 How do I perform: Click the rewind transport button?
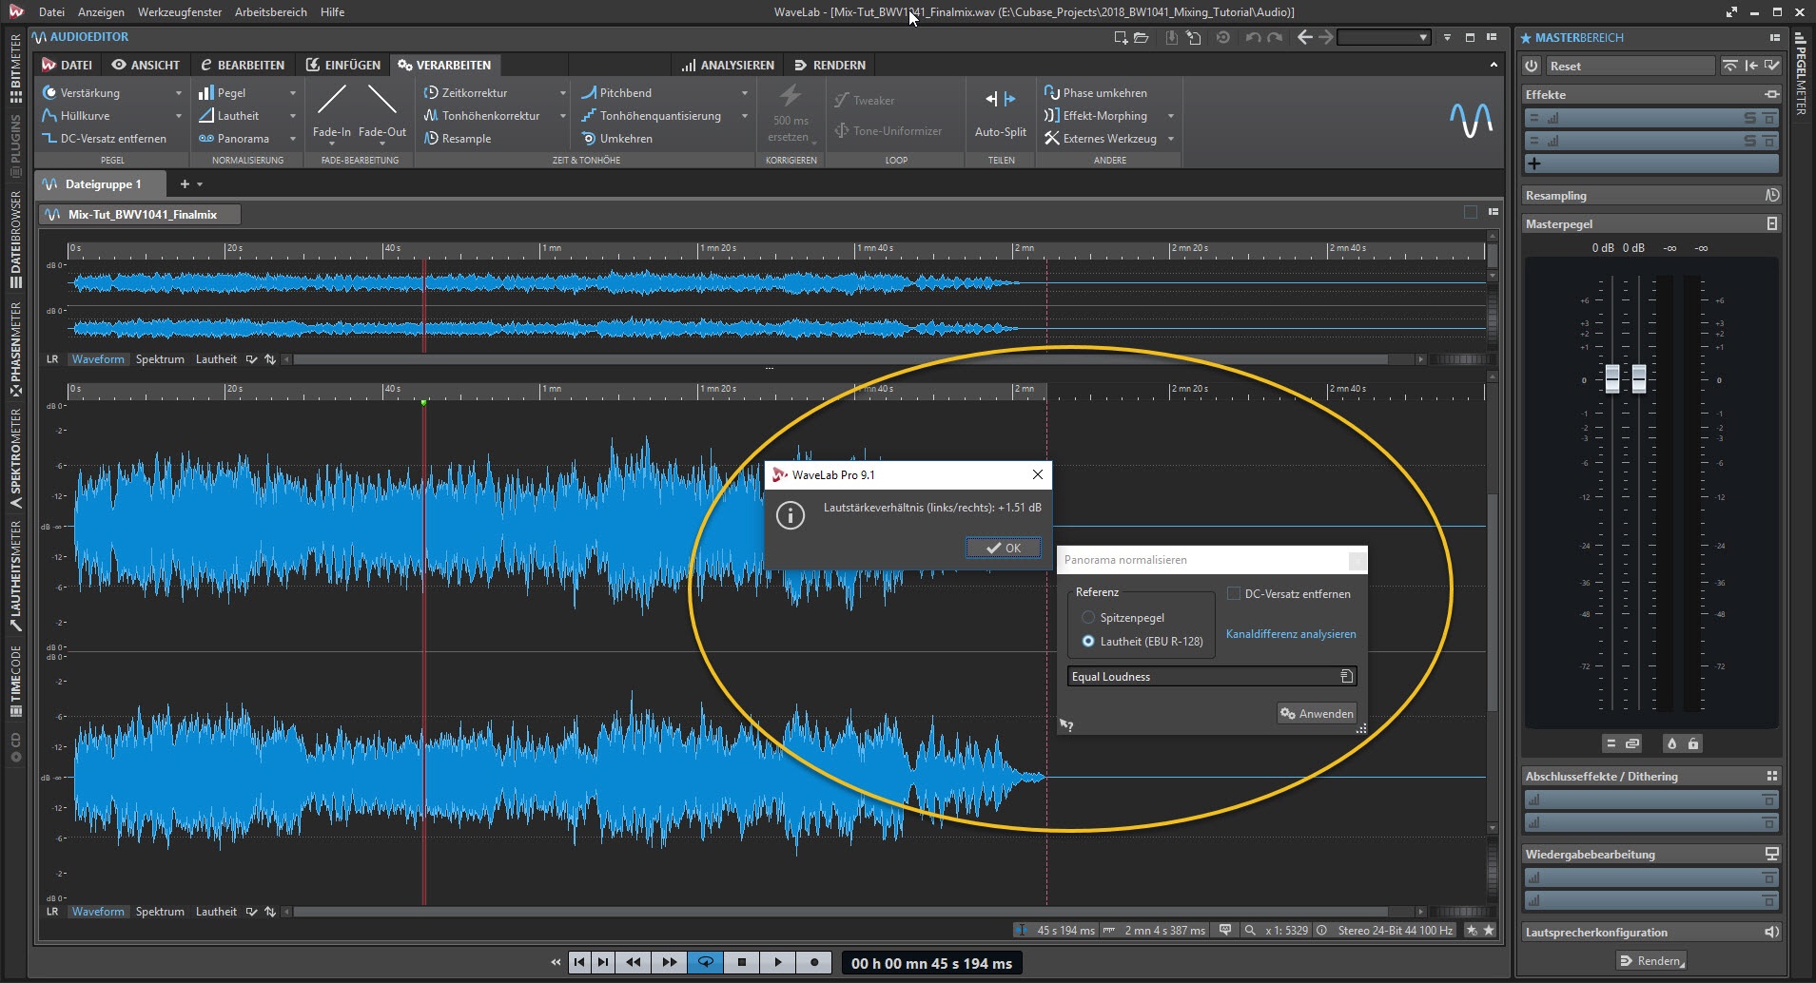pyautogui.click(x=634, y=962)
